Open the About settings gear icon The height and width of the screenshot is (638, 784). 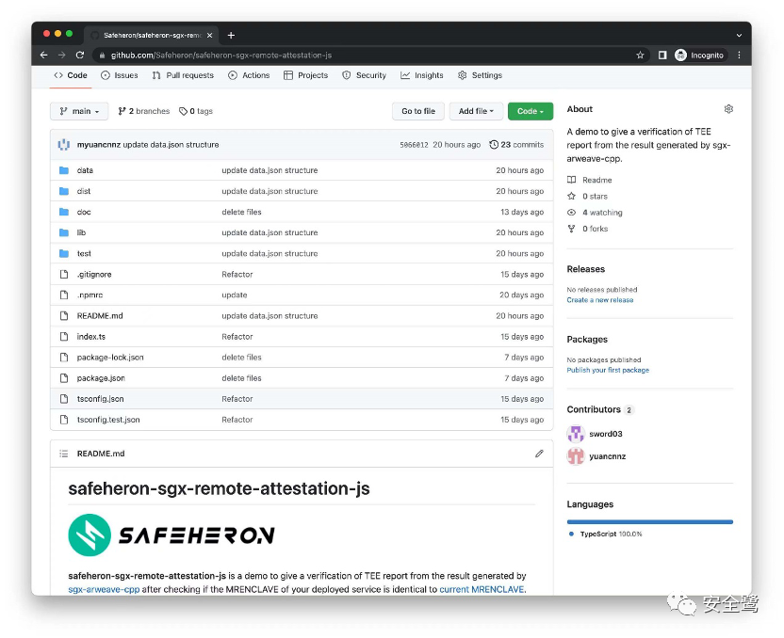pos(728,109)
